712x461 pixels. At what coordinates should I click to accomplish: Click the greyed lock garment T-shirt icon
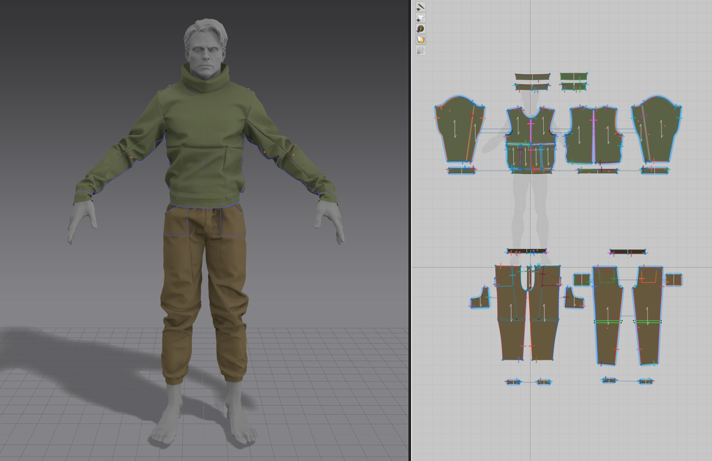(421, 51)
